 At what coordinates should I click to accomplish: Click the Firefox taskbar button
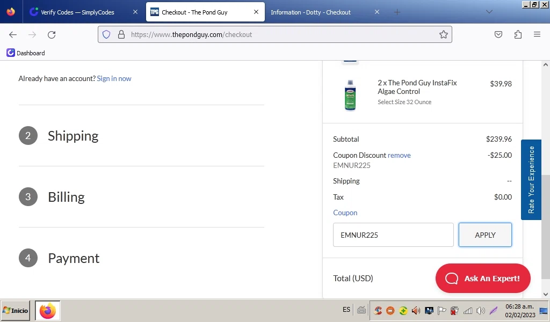coord(48,310)
